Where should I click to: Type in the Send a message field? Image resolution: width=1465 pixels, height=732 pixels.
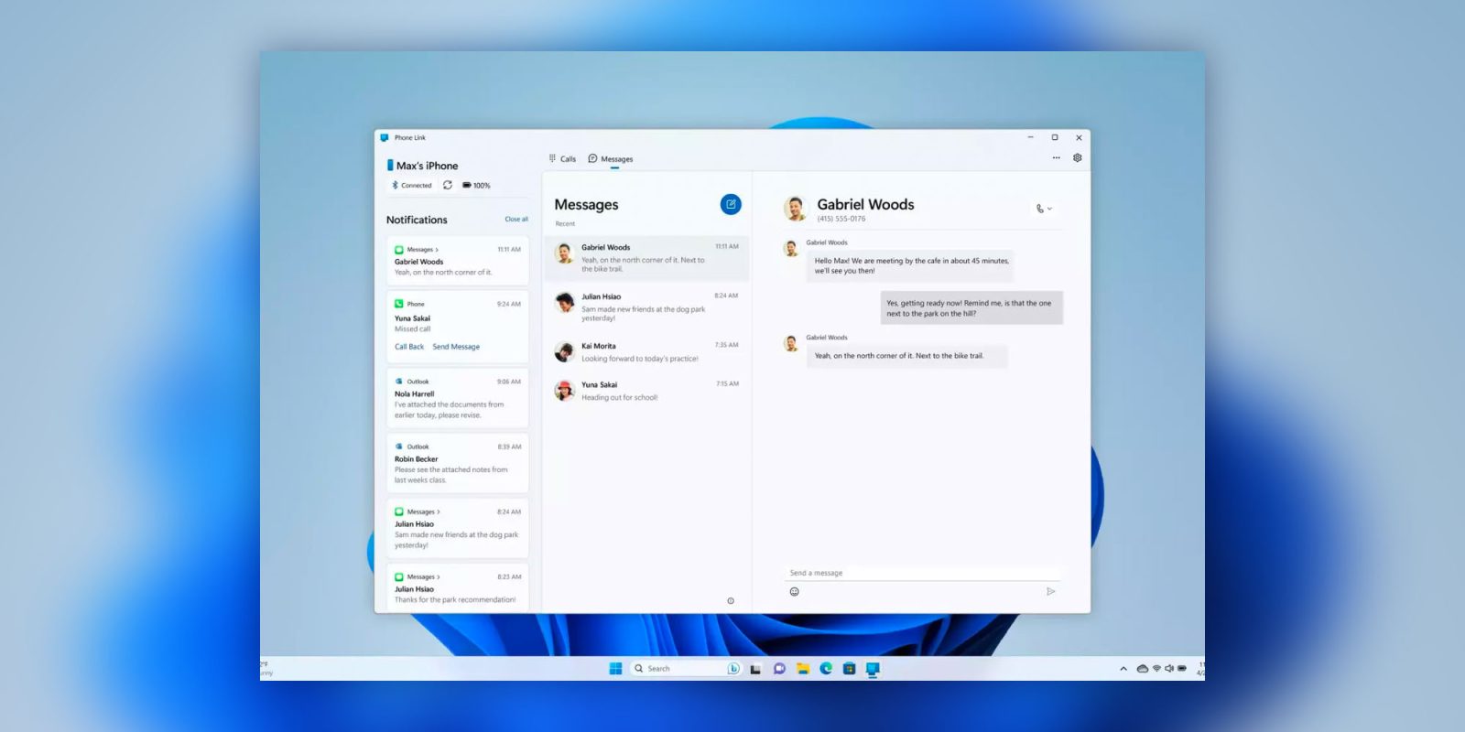tap(920, 574)
